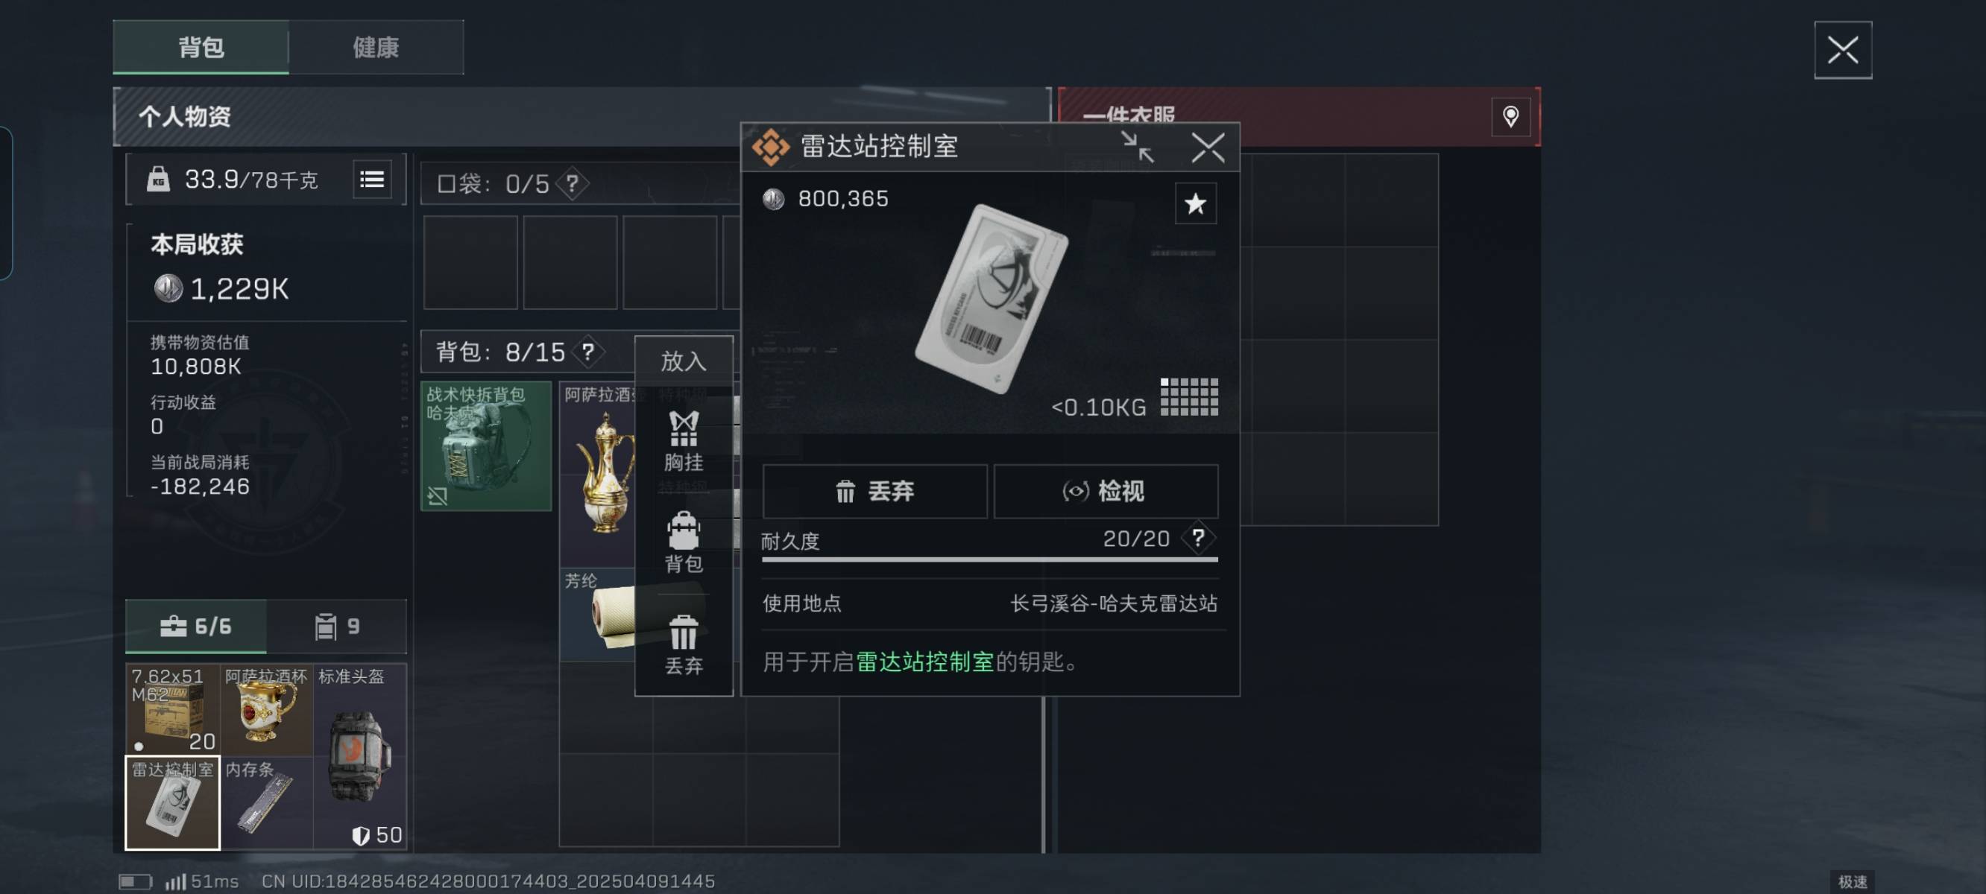
Task: Select the safe box 6/6 tab
Action: (196, 626)
